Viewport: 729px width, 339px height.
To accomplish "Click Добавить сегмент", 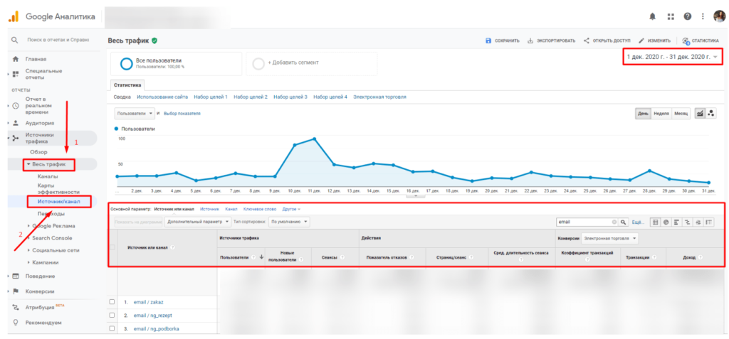I will tap(312, 63).
